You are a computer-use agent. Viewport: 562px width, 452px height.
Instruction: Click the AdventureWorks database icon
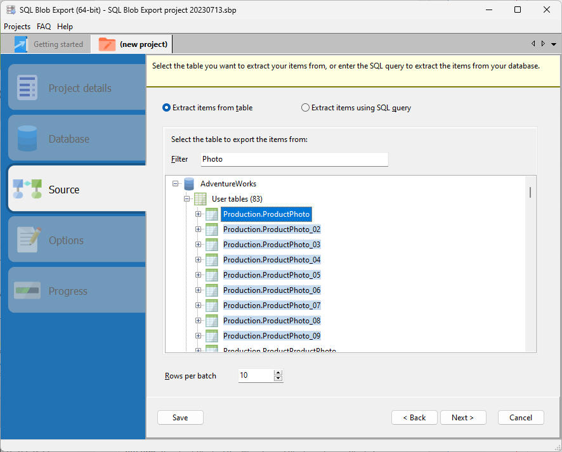188,183
